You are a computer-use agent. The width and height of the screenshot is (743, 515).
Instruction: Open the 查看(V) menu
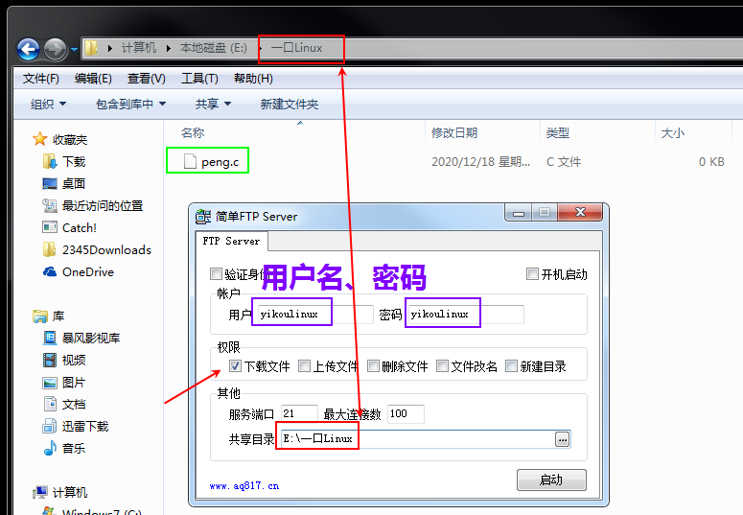point(147,79)
